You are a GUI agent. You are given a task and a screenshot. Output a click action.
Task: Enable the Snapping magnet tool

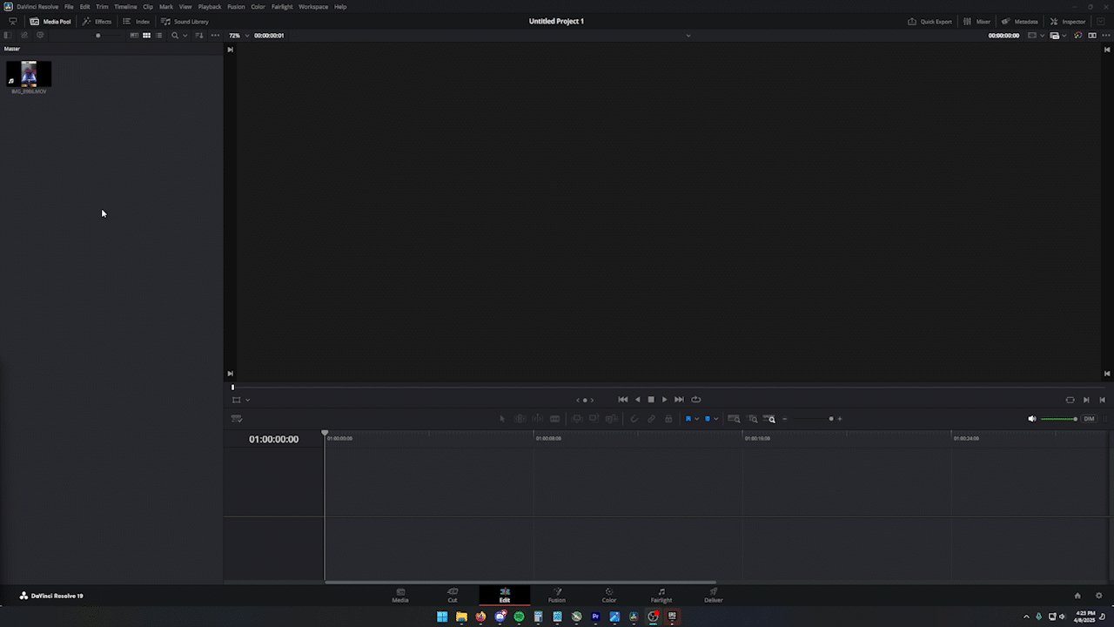point(634,419)
